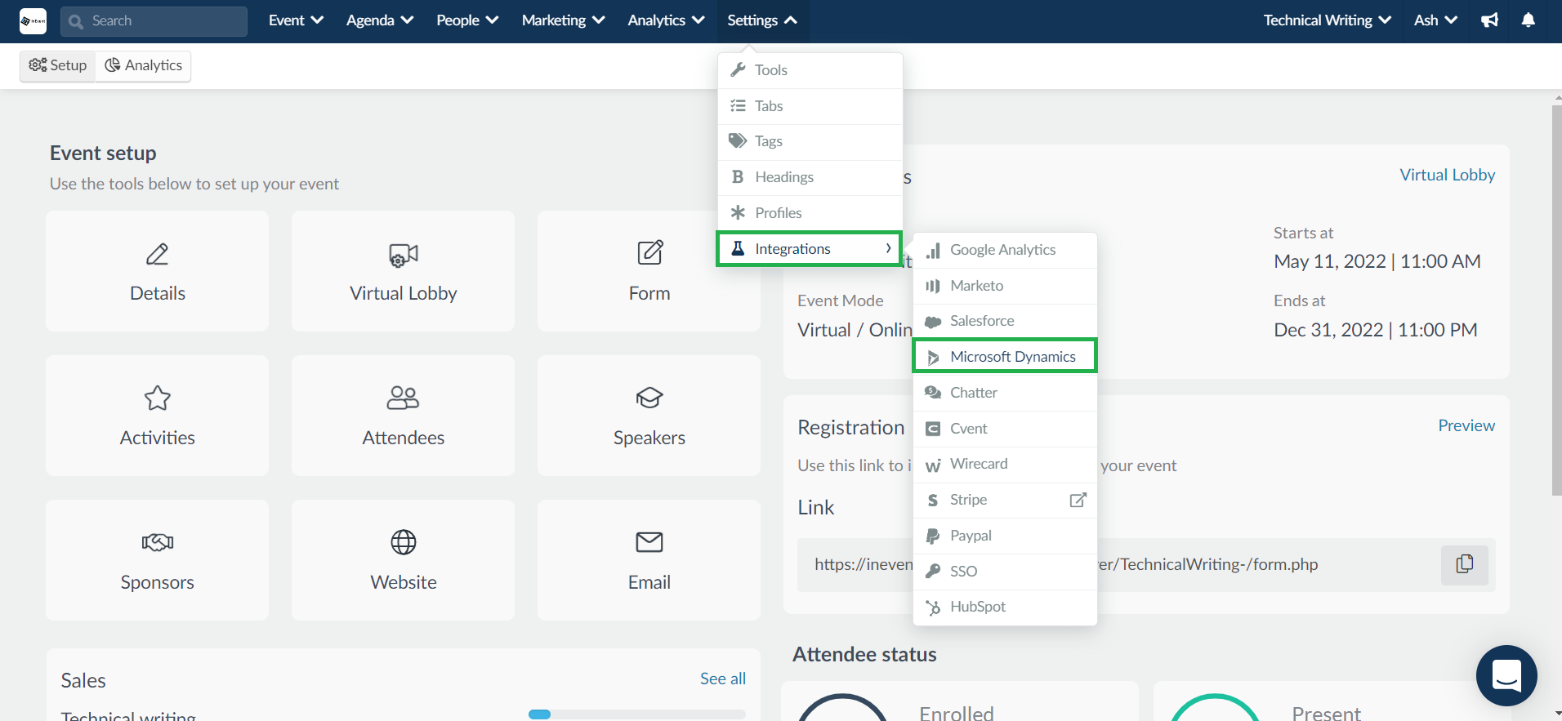Click the Stripe external link icon
The width and height of the screenshot is (1562, 721).
click(1078, 500)
